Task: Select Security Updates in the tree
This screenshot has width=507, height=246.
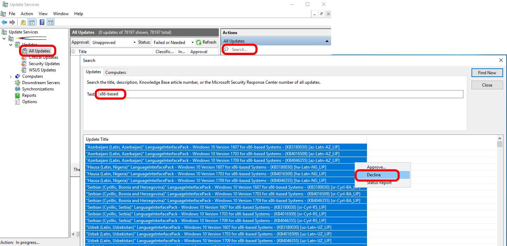Action: point(44,64)
